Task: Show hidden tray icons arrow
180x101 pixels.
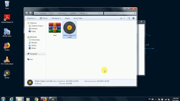Action: 156,99
